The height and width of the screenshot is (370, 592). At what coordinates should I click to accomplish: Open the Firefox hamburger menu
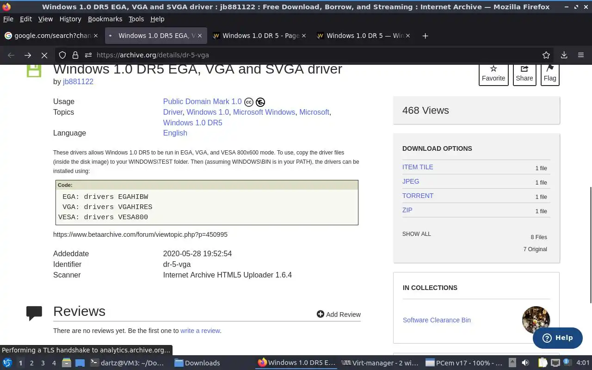coord(581,55)
